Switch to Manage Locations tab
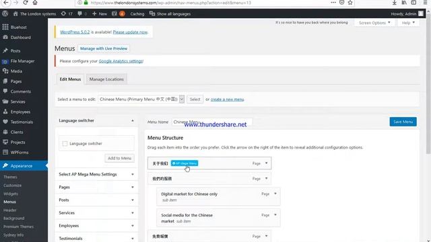 point(106,79)
